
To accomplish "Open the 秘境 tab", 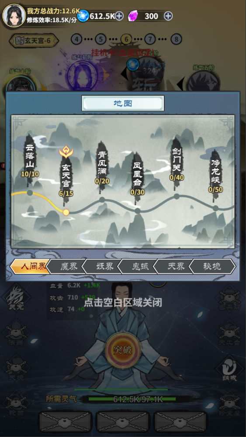I will 212,266.
